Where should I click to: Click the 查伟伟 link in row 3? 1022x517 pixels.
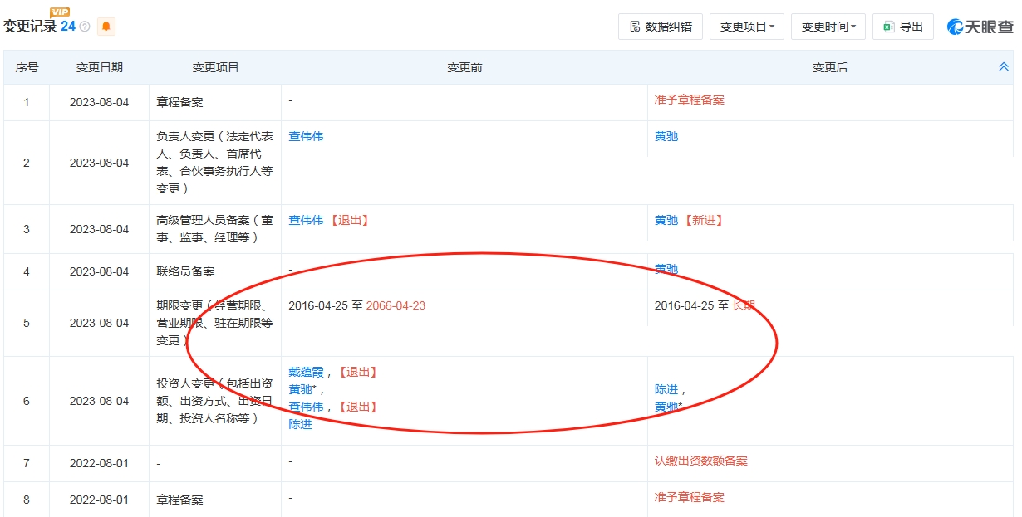pos(307,220)
